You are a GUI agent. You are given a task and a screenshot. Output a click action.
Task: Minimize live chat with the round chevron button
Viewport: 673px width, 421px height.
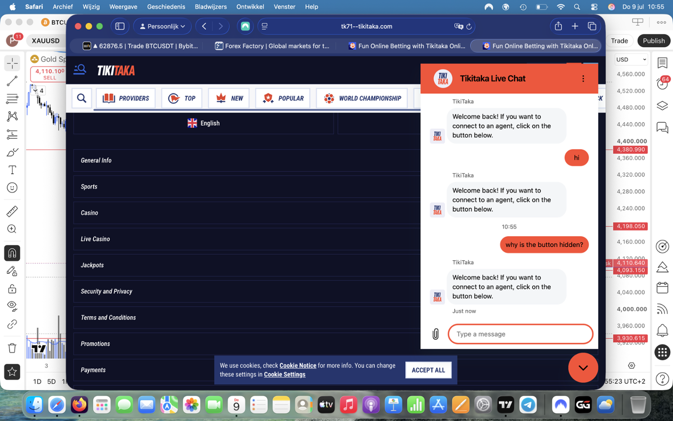(583, 368)
